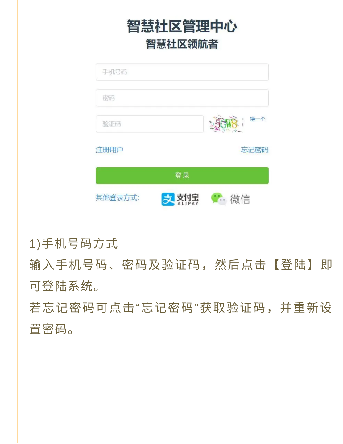This screenshot has height=444, width=343.
Task: Open the 忘记密码 link
Action: point(254,150)
